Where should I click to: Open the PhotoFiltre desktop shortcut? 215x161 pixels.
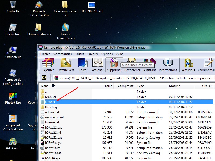click(13, 98)
